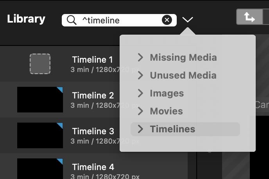Viewport: 269px width, 179px height.
Task: Select the Timeline 1 placeholder thumbnail
Action: click(x=40, y=64)
